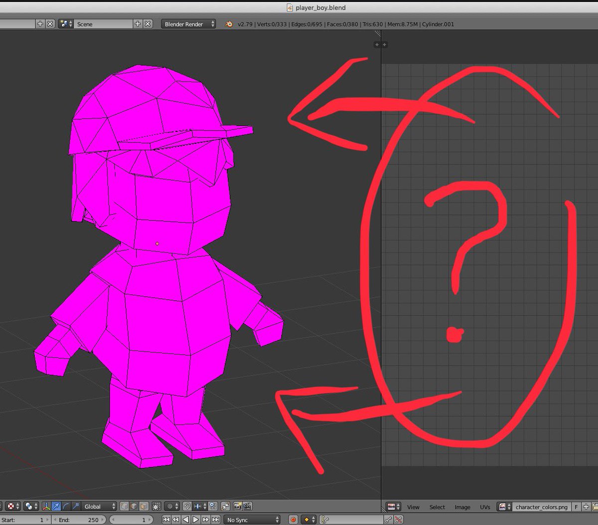Viewport: 598px width, 525px height.
Task: Jump to the last frame
Action: [x=215, y=520]
